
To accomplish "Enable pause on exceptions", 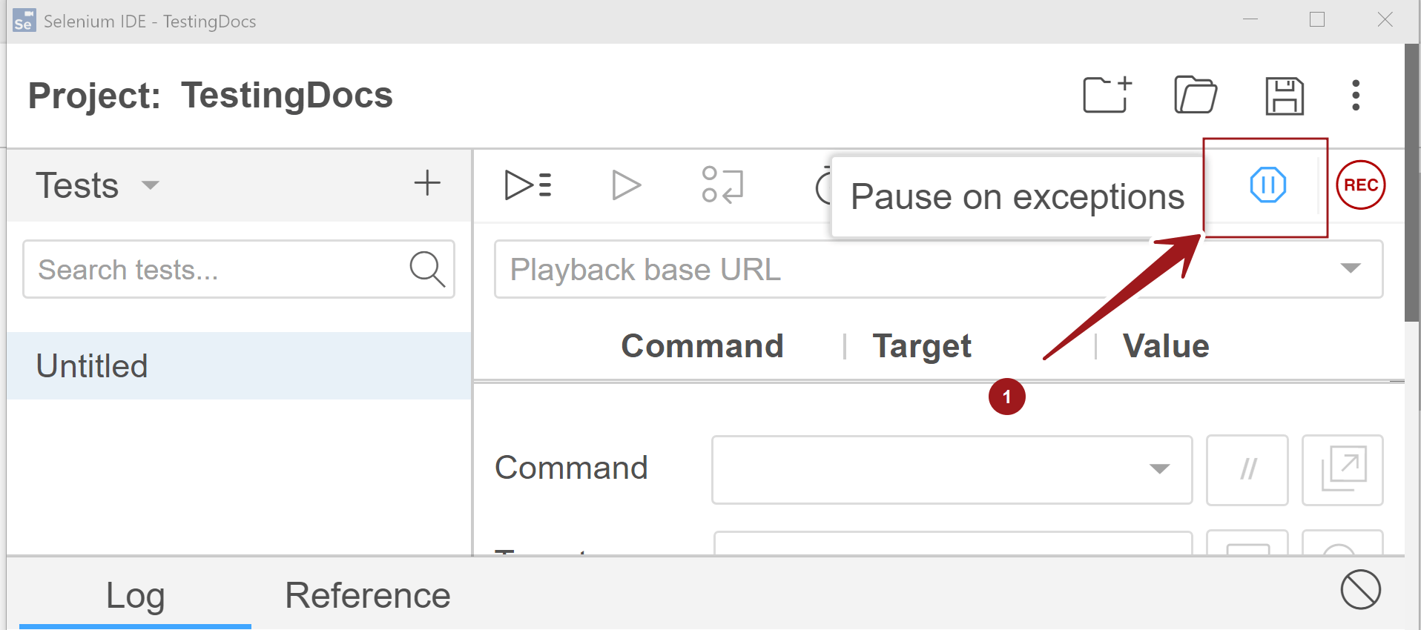I will coord(1267,185).
